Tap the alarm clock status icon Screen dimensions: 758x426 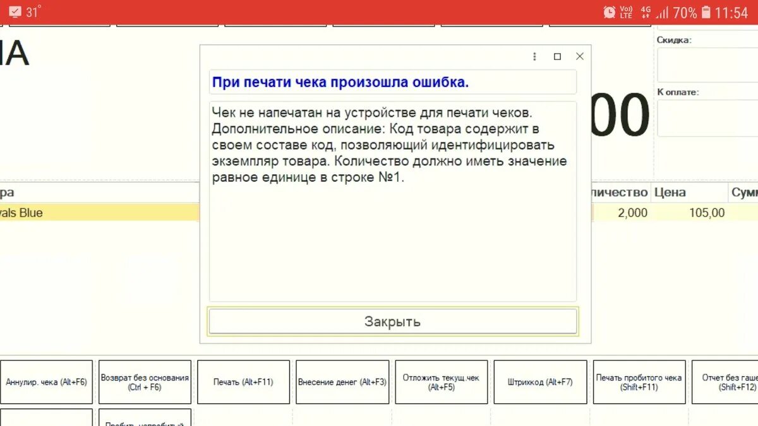(x=609, y=12)
